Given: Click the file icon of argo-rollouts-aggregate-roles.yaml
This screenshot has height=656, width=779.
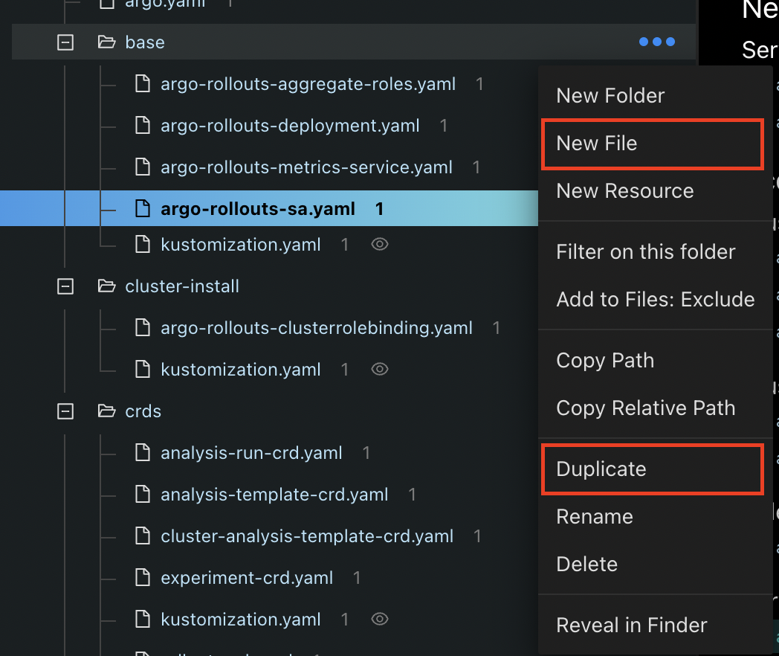Looking at the screenshot, I should (x=143, y=83).
